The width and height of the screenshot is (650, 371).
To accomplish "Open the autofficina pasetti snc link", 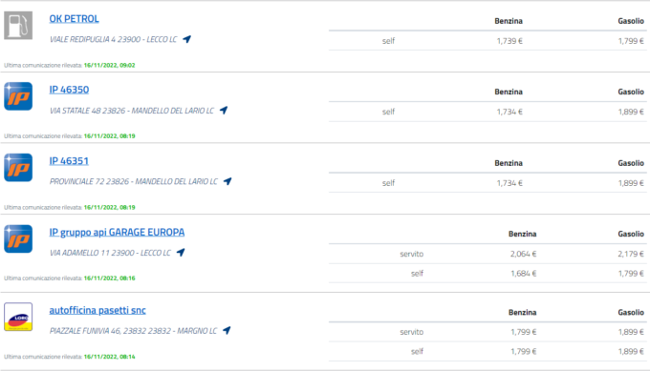I will click(97, 310).
